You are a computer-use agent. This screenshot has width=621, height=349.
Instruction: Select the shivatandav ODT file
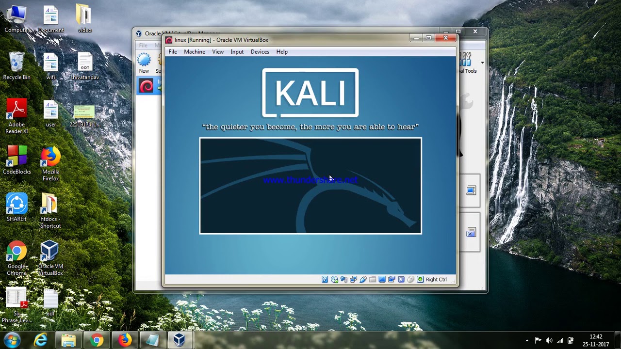coord(84,66)
